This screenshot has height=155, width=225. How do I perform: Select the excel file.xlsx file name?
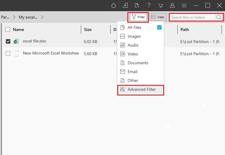(x=34, y=41)
